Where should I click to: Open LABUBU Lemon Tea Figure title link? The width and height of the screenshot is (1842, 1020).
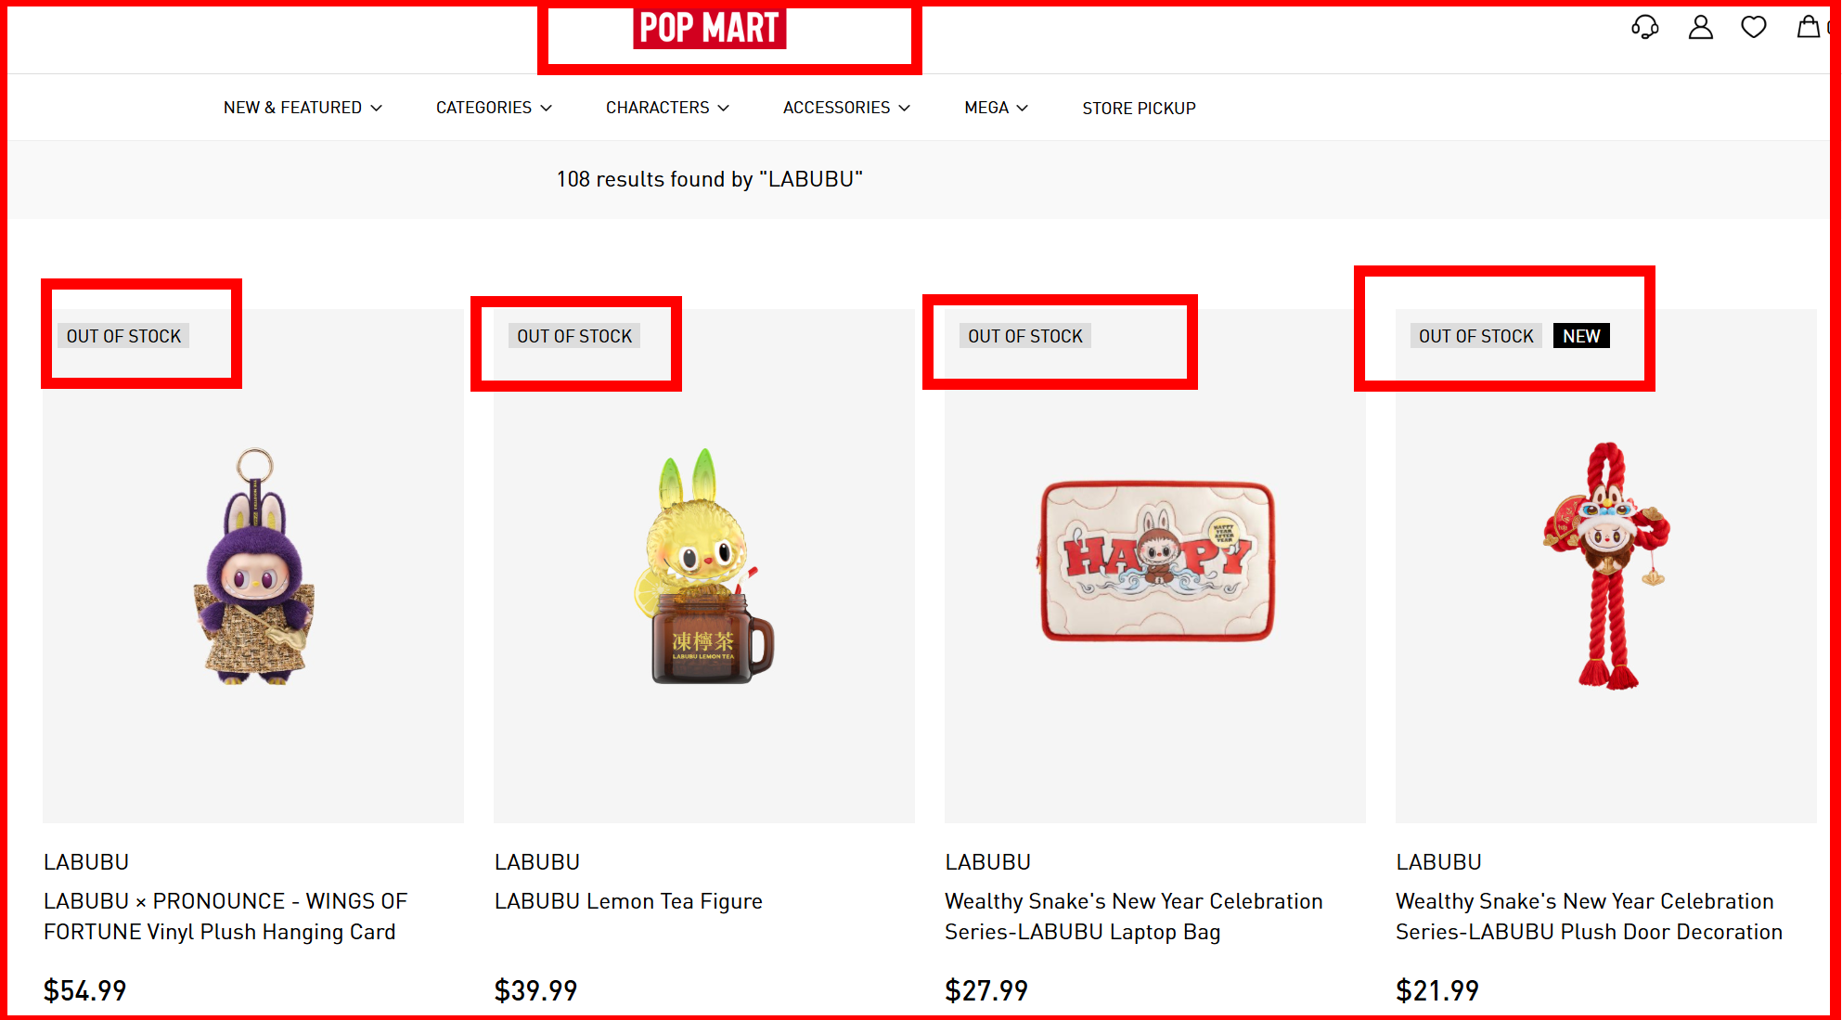[628, 901]
